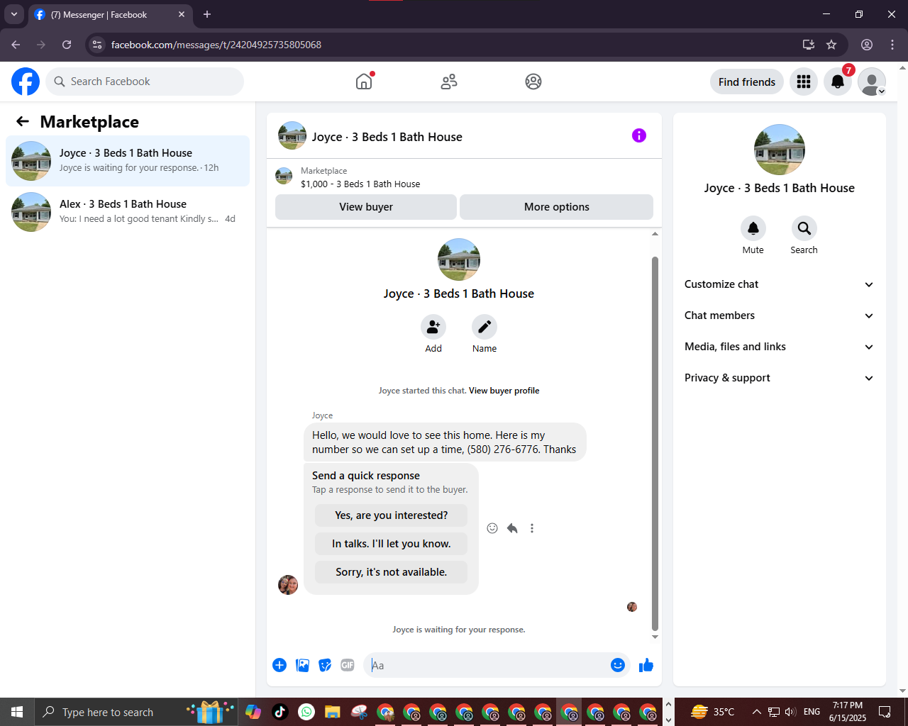The height and width of the screenshot is (726, 908).
Task: Open the $1,000 - 3 Beds listing link
Action: (360, 184)
